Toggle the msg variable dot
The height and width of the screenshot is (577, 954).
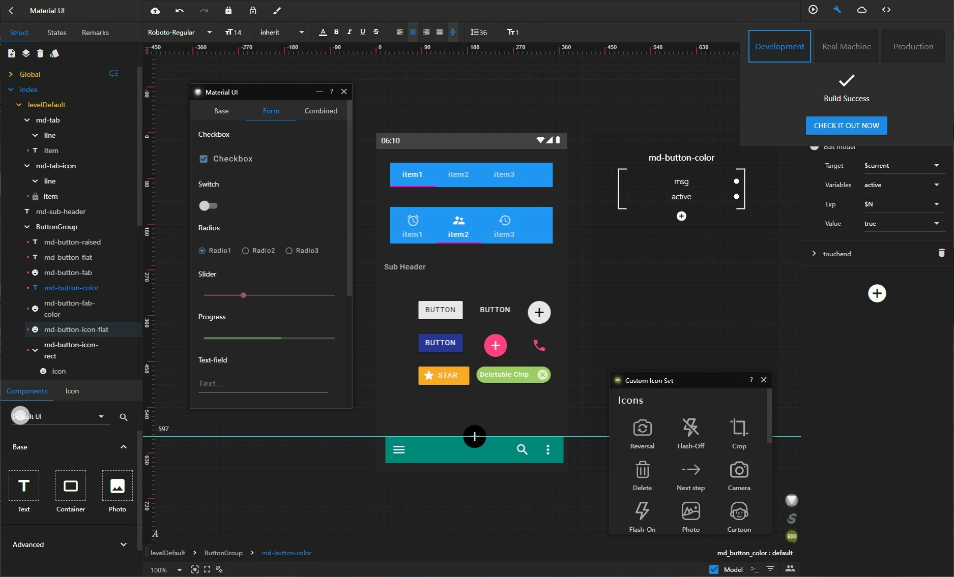click(x=736, y=181)
